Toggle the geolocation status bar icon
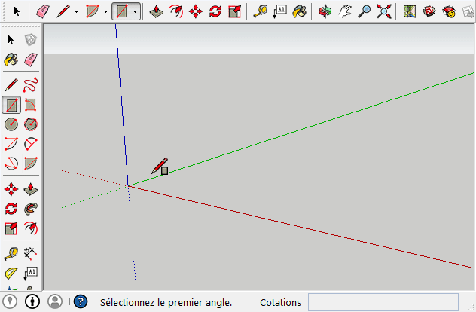 click(x=11, y=301)
